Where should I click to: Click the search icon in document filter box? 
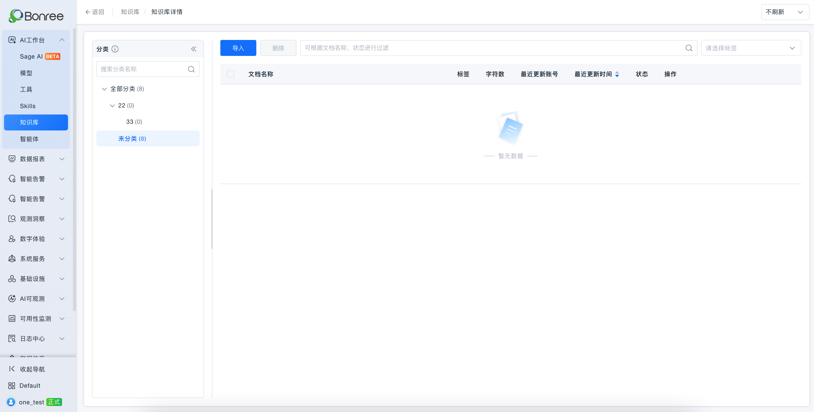[689, 48]
